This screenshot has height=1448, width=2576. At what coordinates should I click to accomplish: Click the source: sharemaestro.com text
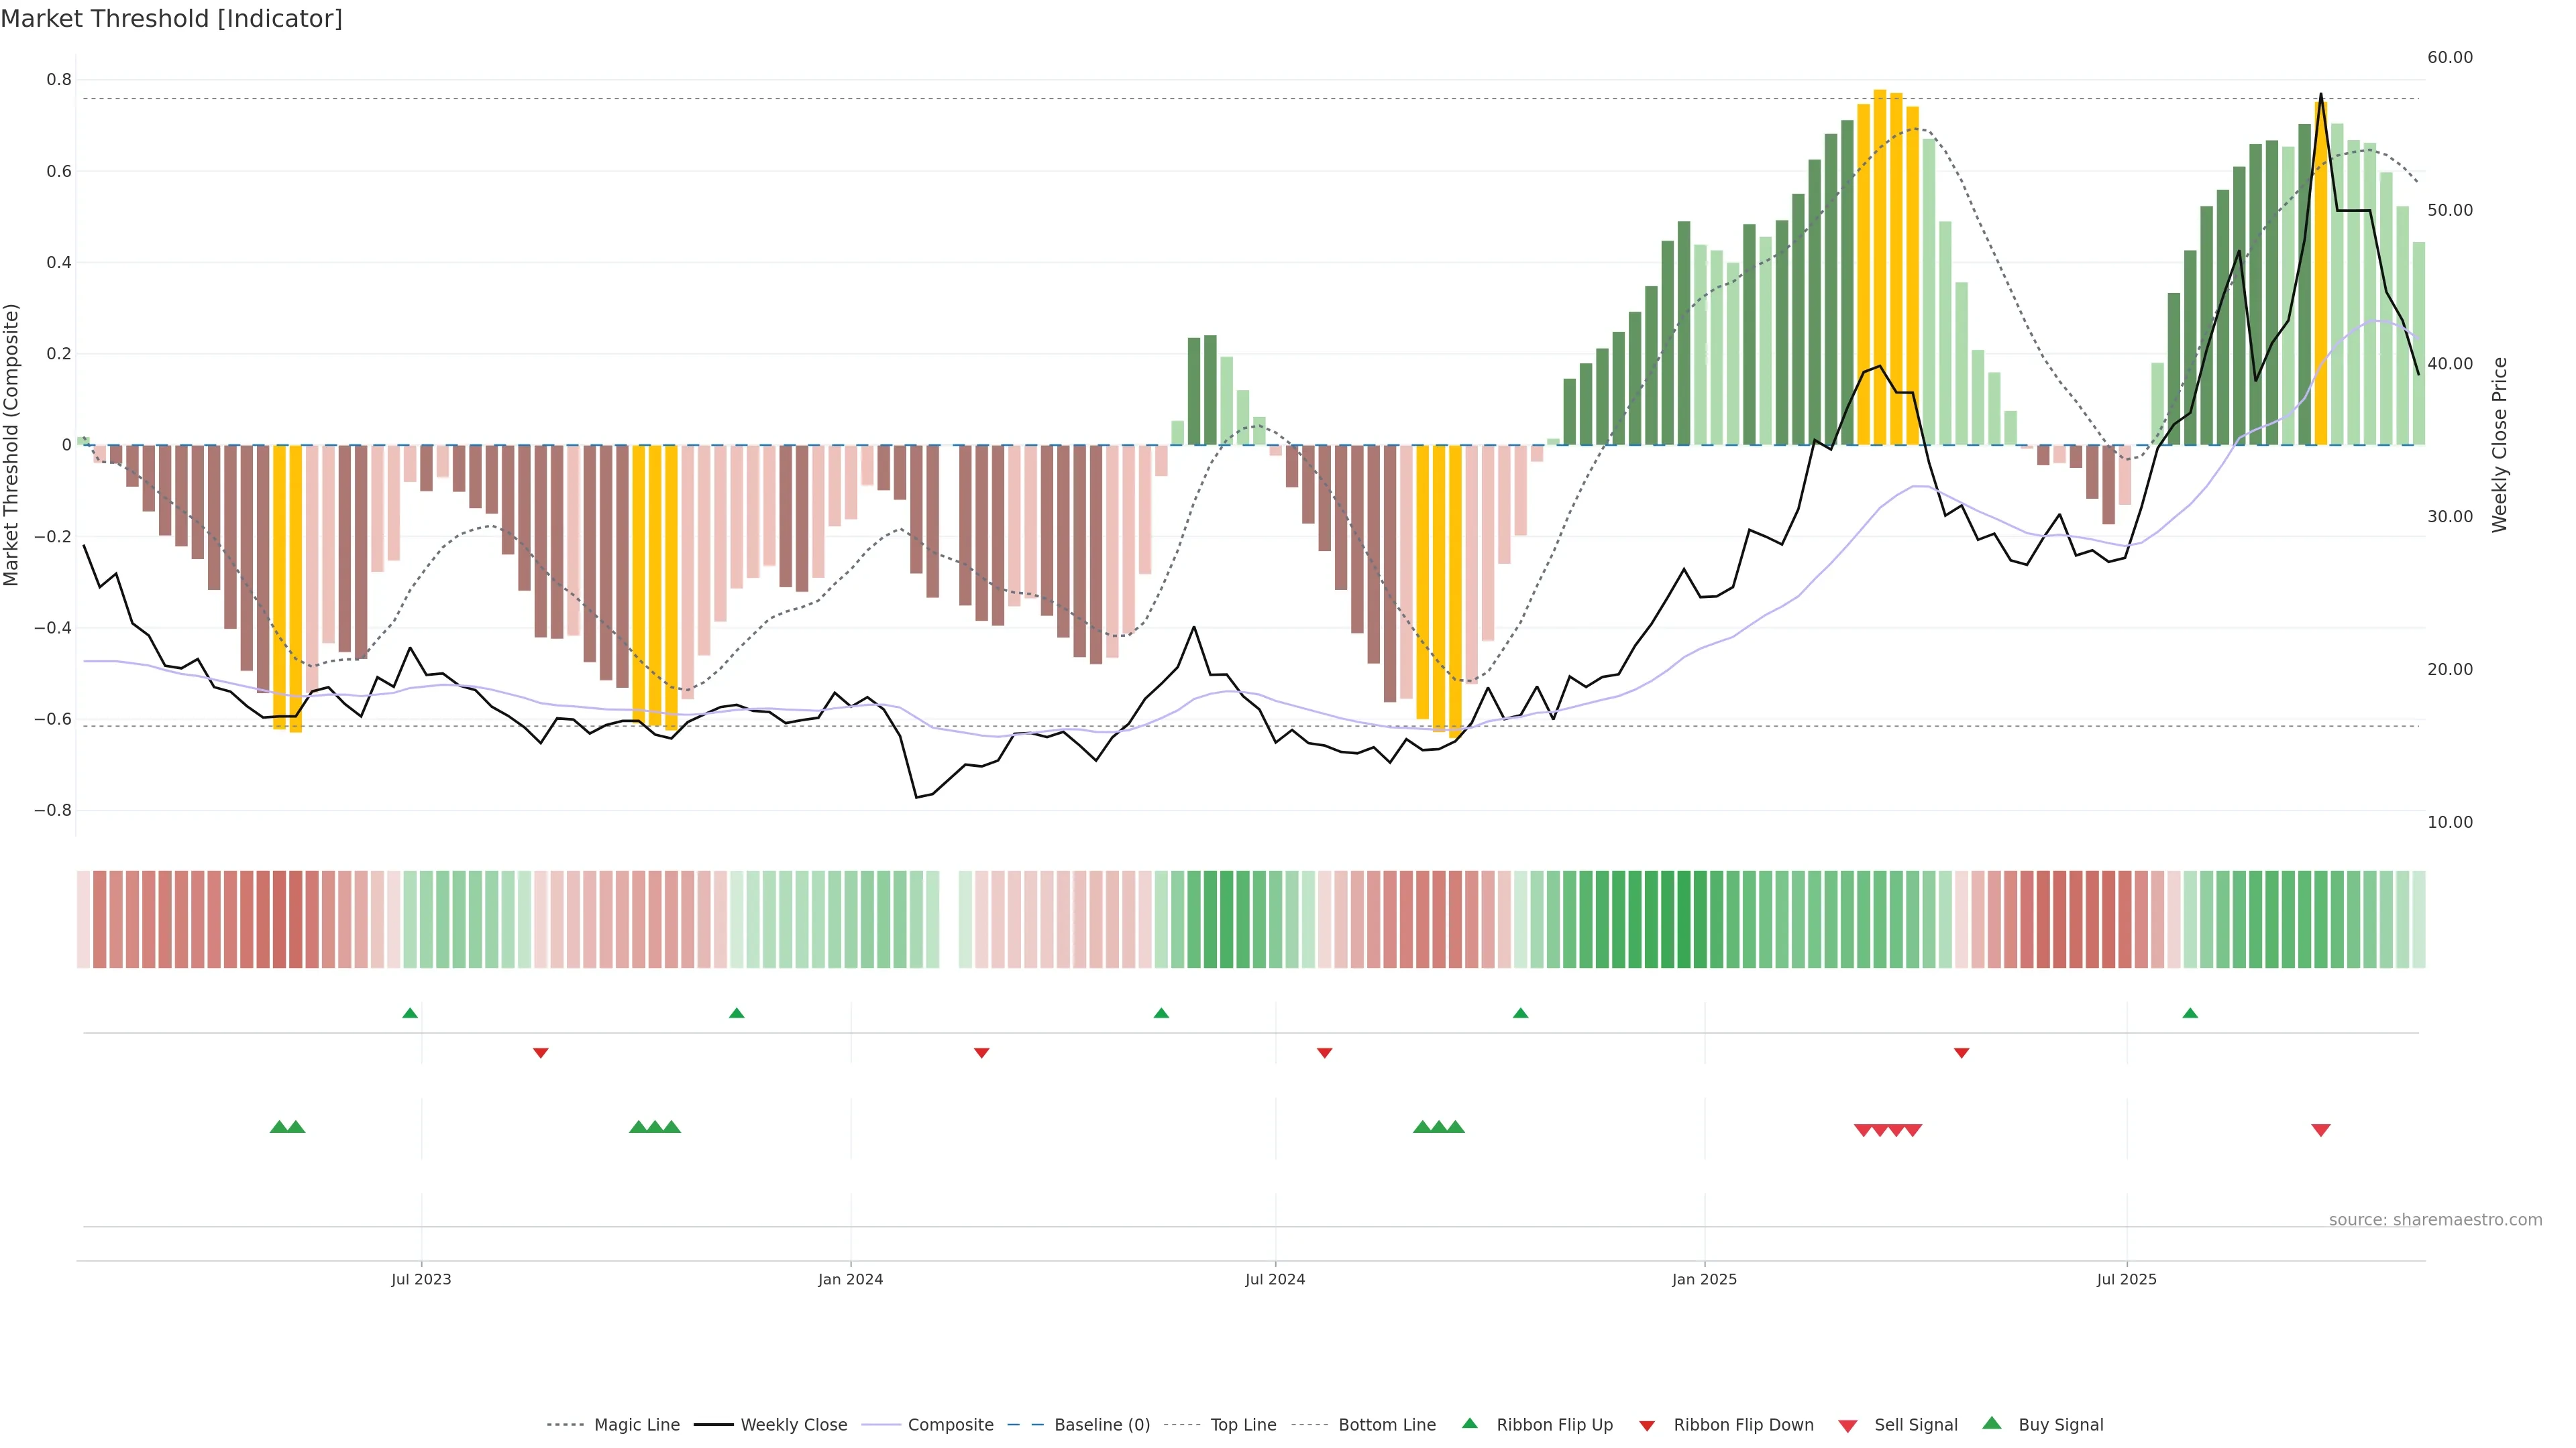(2435, 1220)
